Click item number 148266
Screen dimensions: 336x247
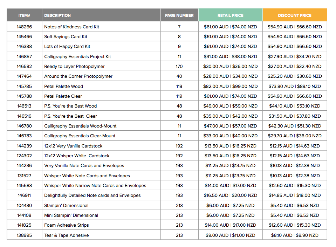[x=24, y=27]
